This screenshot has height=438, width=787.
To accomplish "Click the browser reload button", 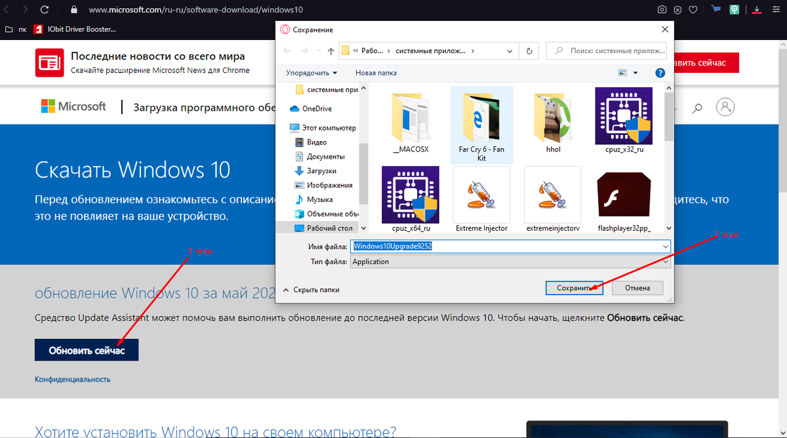I will click(x=45, y=10).
